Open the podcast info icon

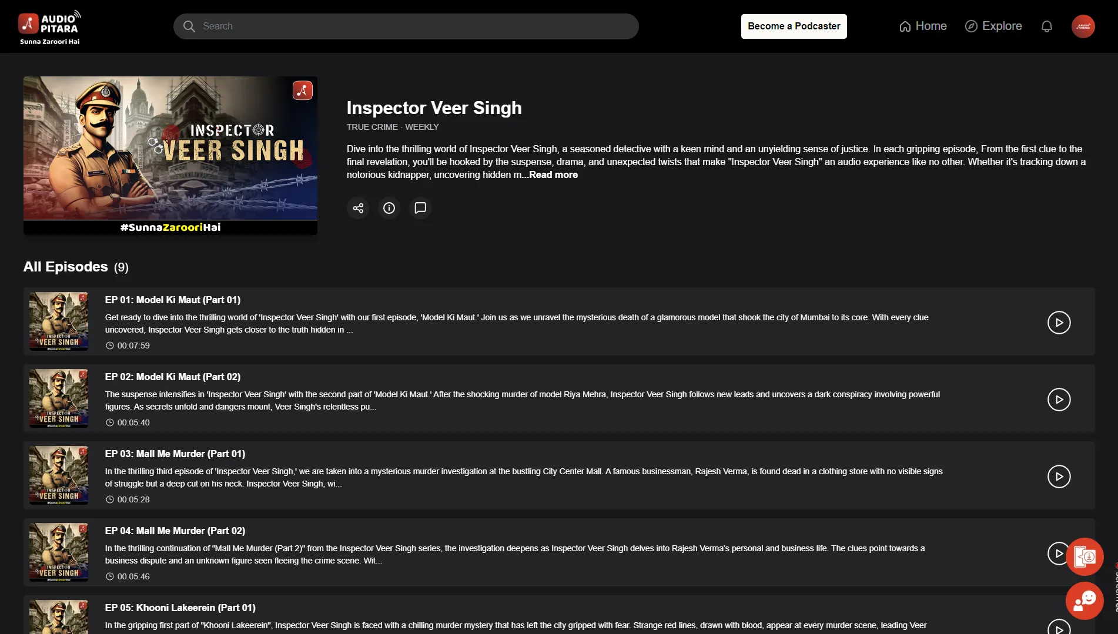[x=389, y=208]
